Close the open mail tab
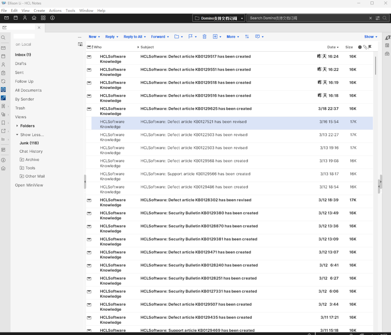Image resolution: width=391 pixels, height=335 pixels. (39, 28)
